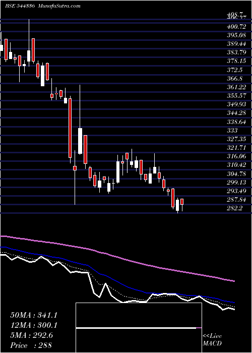Click the 299.13 price axis label
252x353 pixels.
236,182
